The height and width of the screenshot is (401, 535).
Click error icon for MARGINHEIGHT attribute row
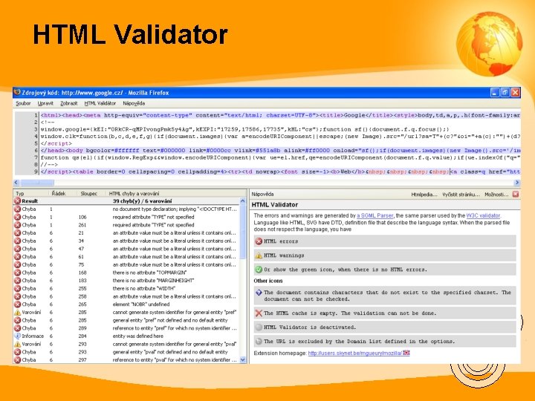tap(17, 280)
